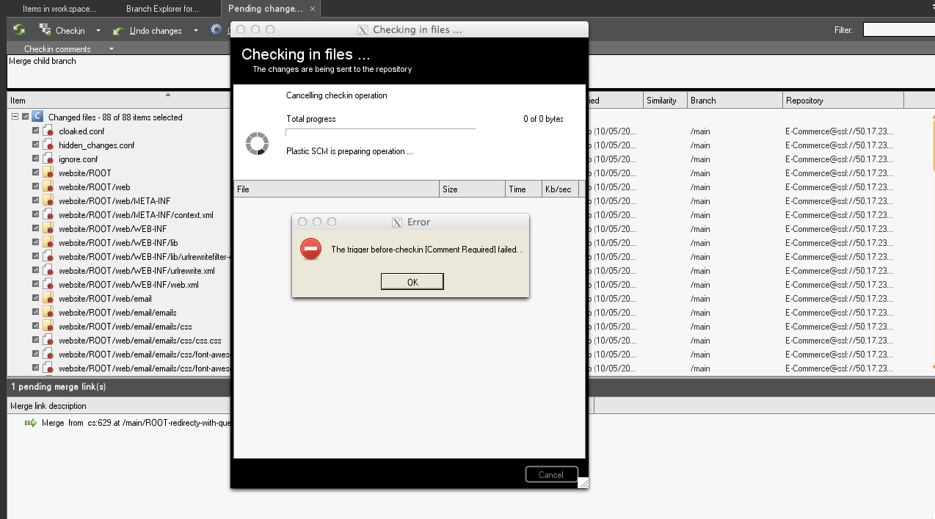Image resolution: width=935 pixels, height=519 pixels.
Task: Click into the Filter input field
Action: [898, 30]
